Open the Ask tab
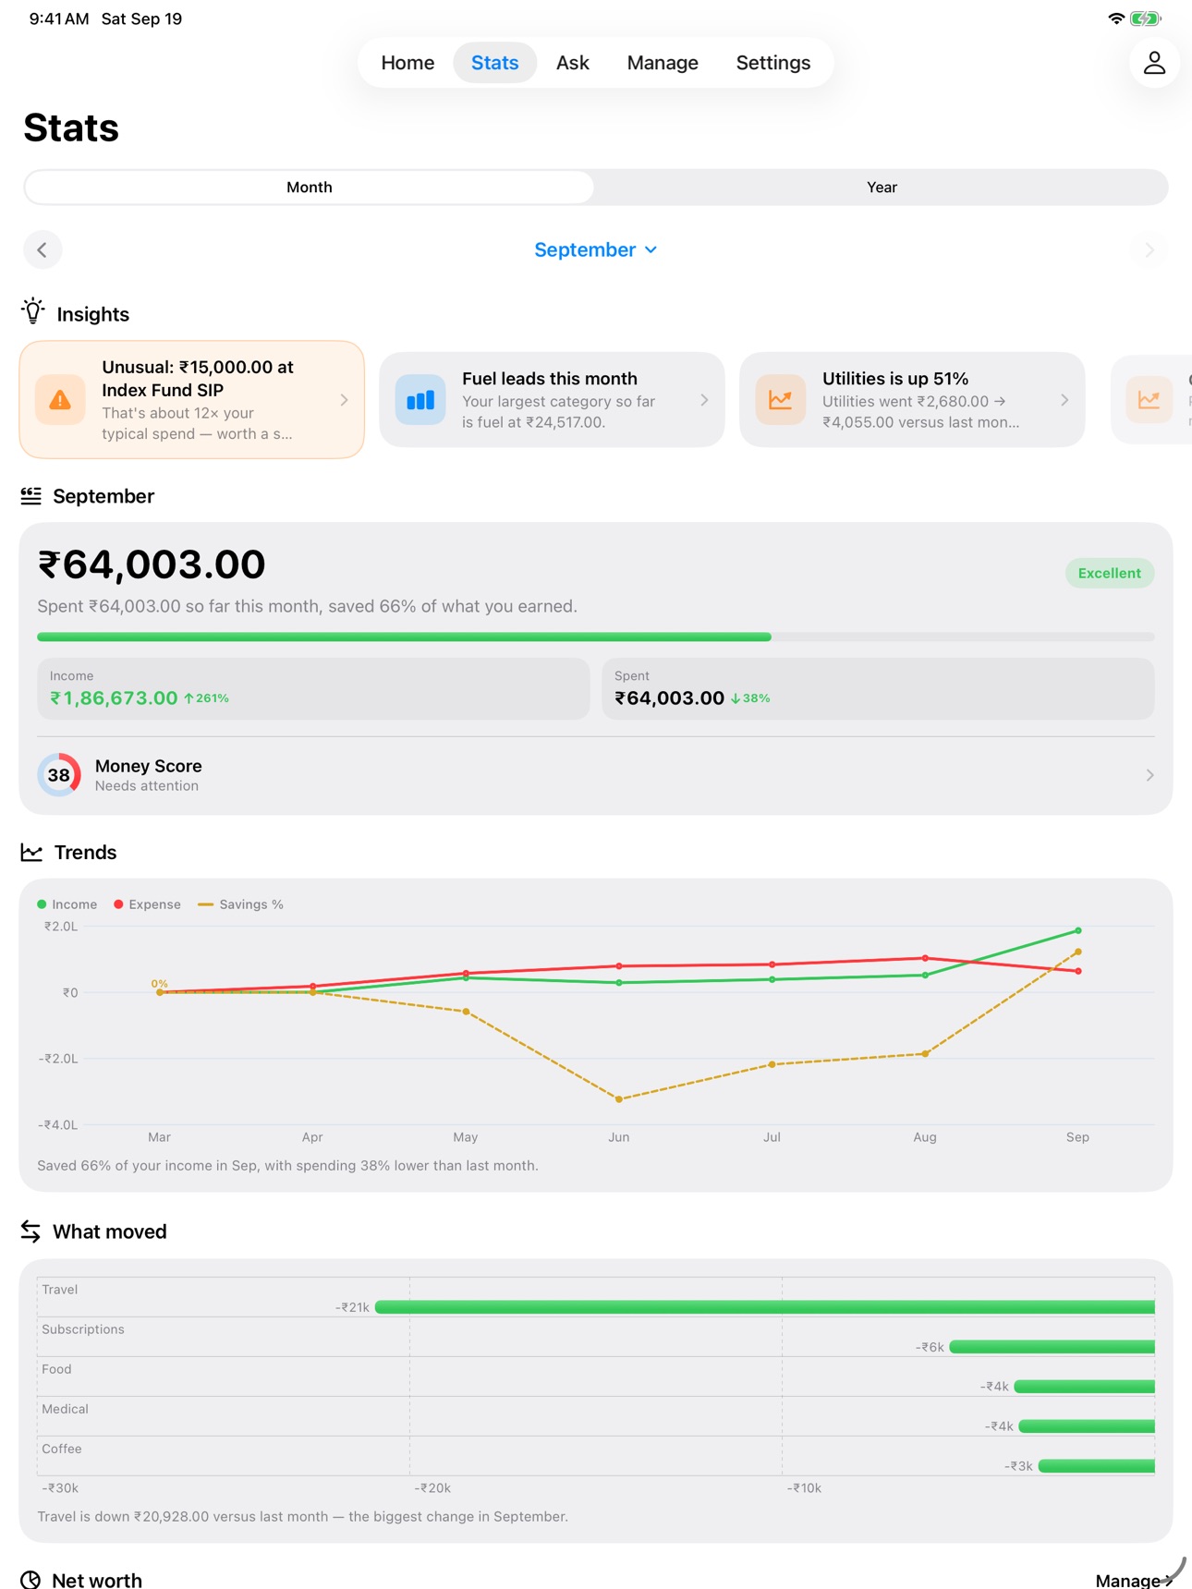 click(x=573, y=63)
